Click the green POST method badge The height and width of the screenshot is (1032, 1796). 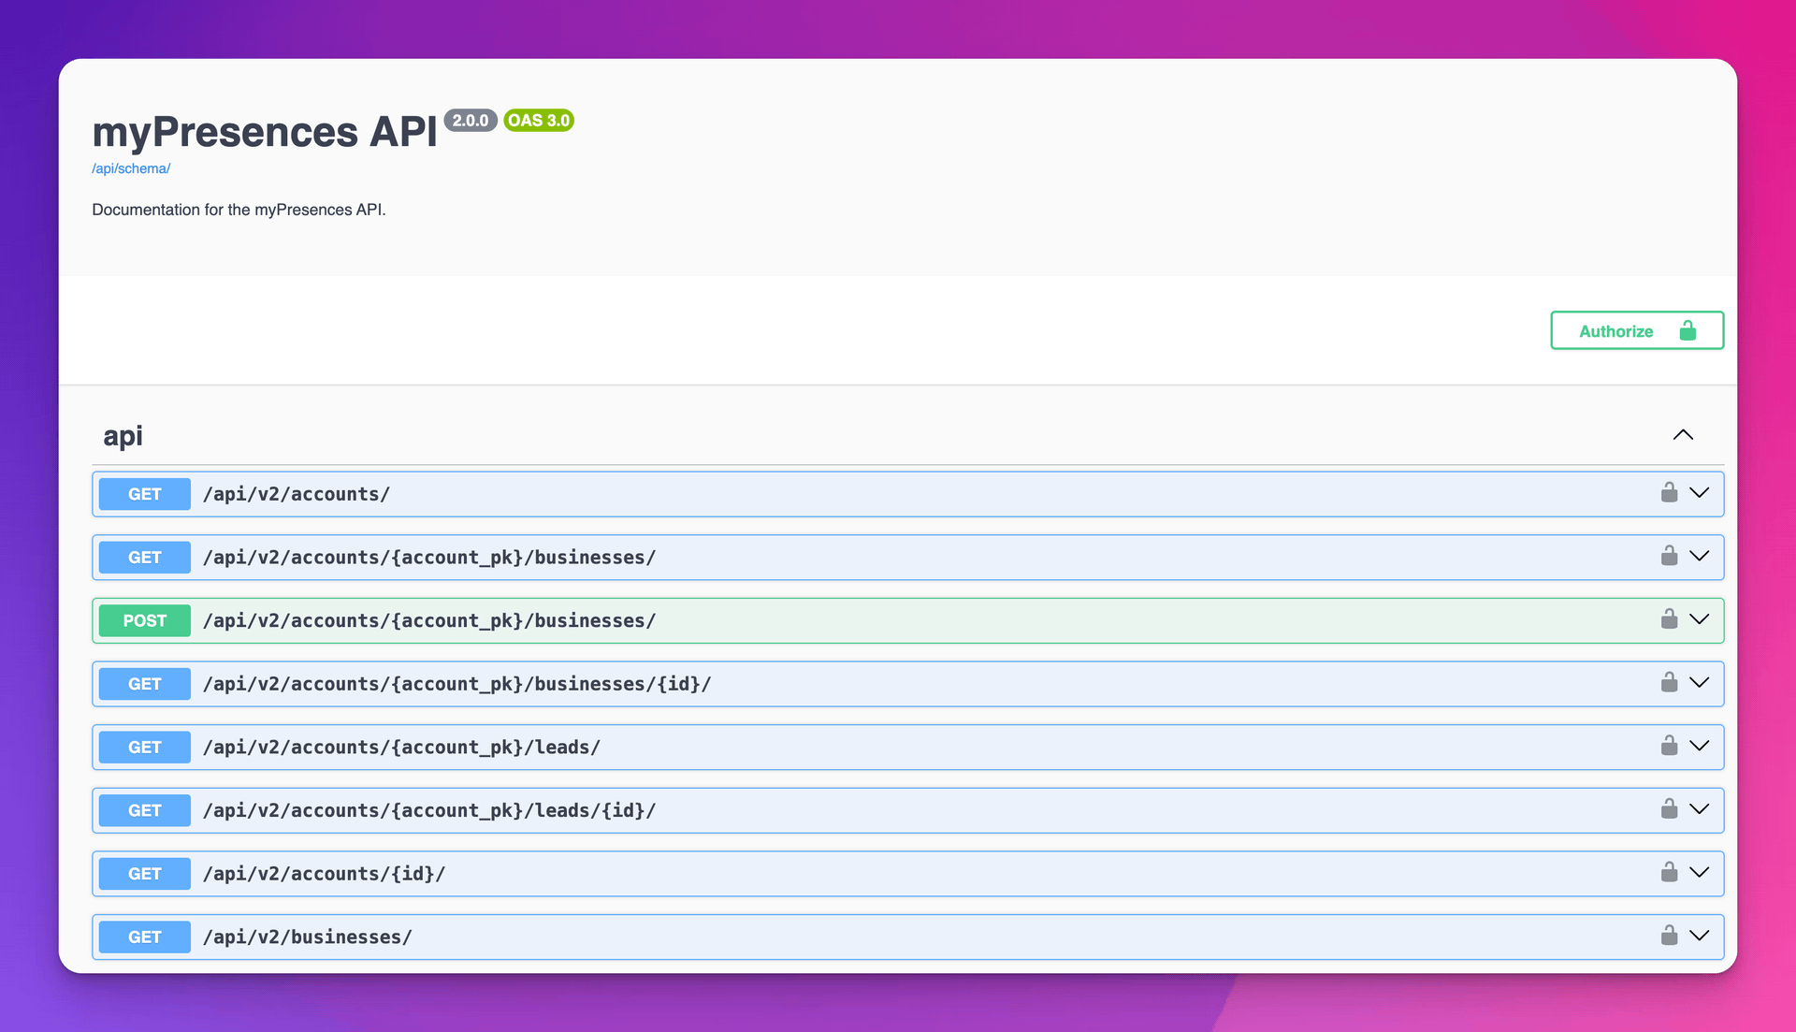(145, 620)
